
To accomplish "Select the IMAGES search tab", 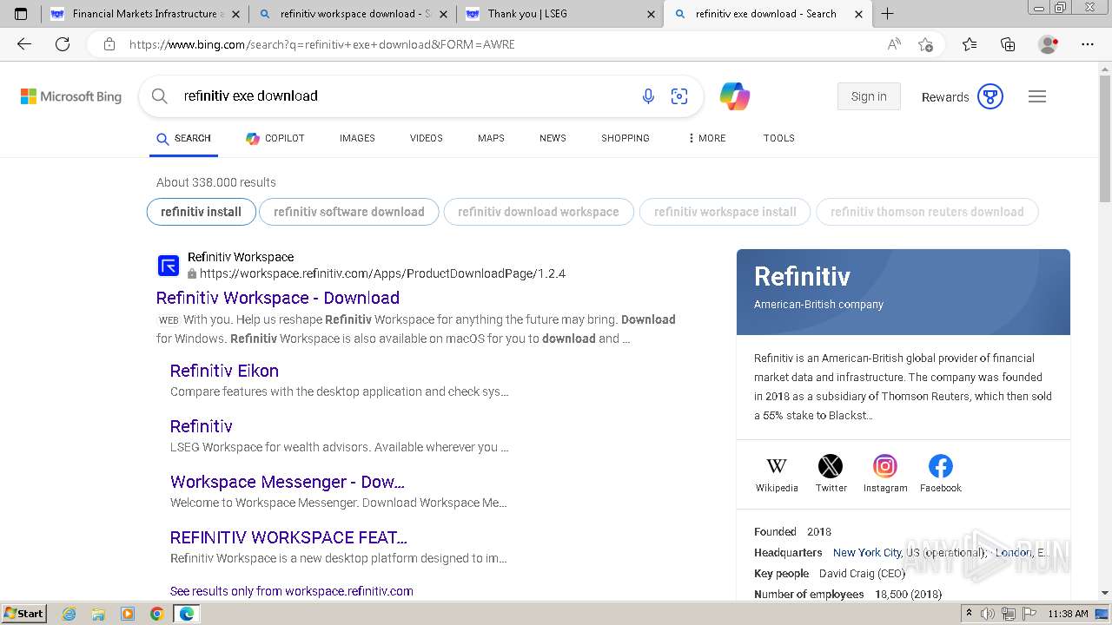I will pyautogui.click(x=357, y=138).
